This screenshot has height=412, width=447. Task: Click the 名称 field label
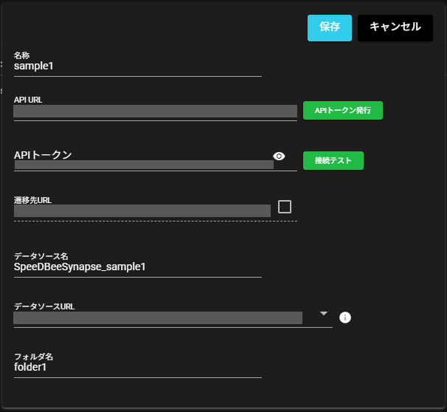tap(22, 55)
